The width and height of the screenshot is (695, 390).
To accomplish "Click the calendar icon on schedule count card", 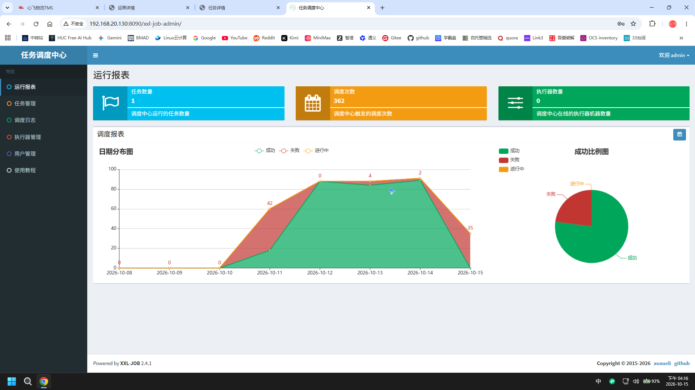I will (x=313, y=103).
